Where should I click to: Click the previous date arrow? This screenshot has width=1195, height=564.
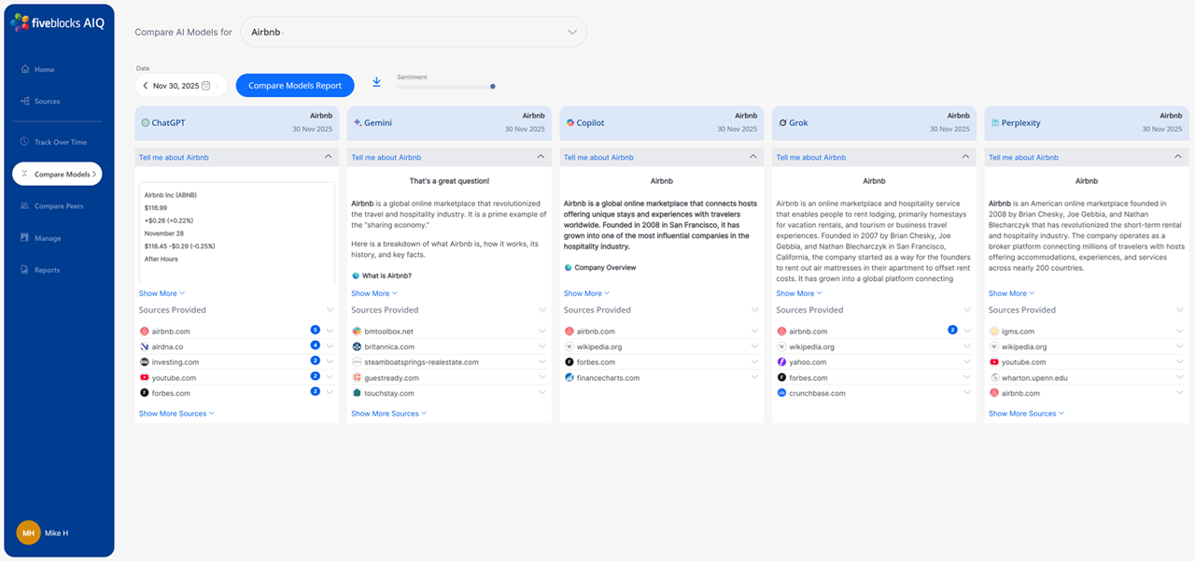pos(146,86)
